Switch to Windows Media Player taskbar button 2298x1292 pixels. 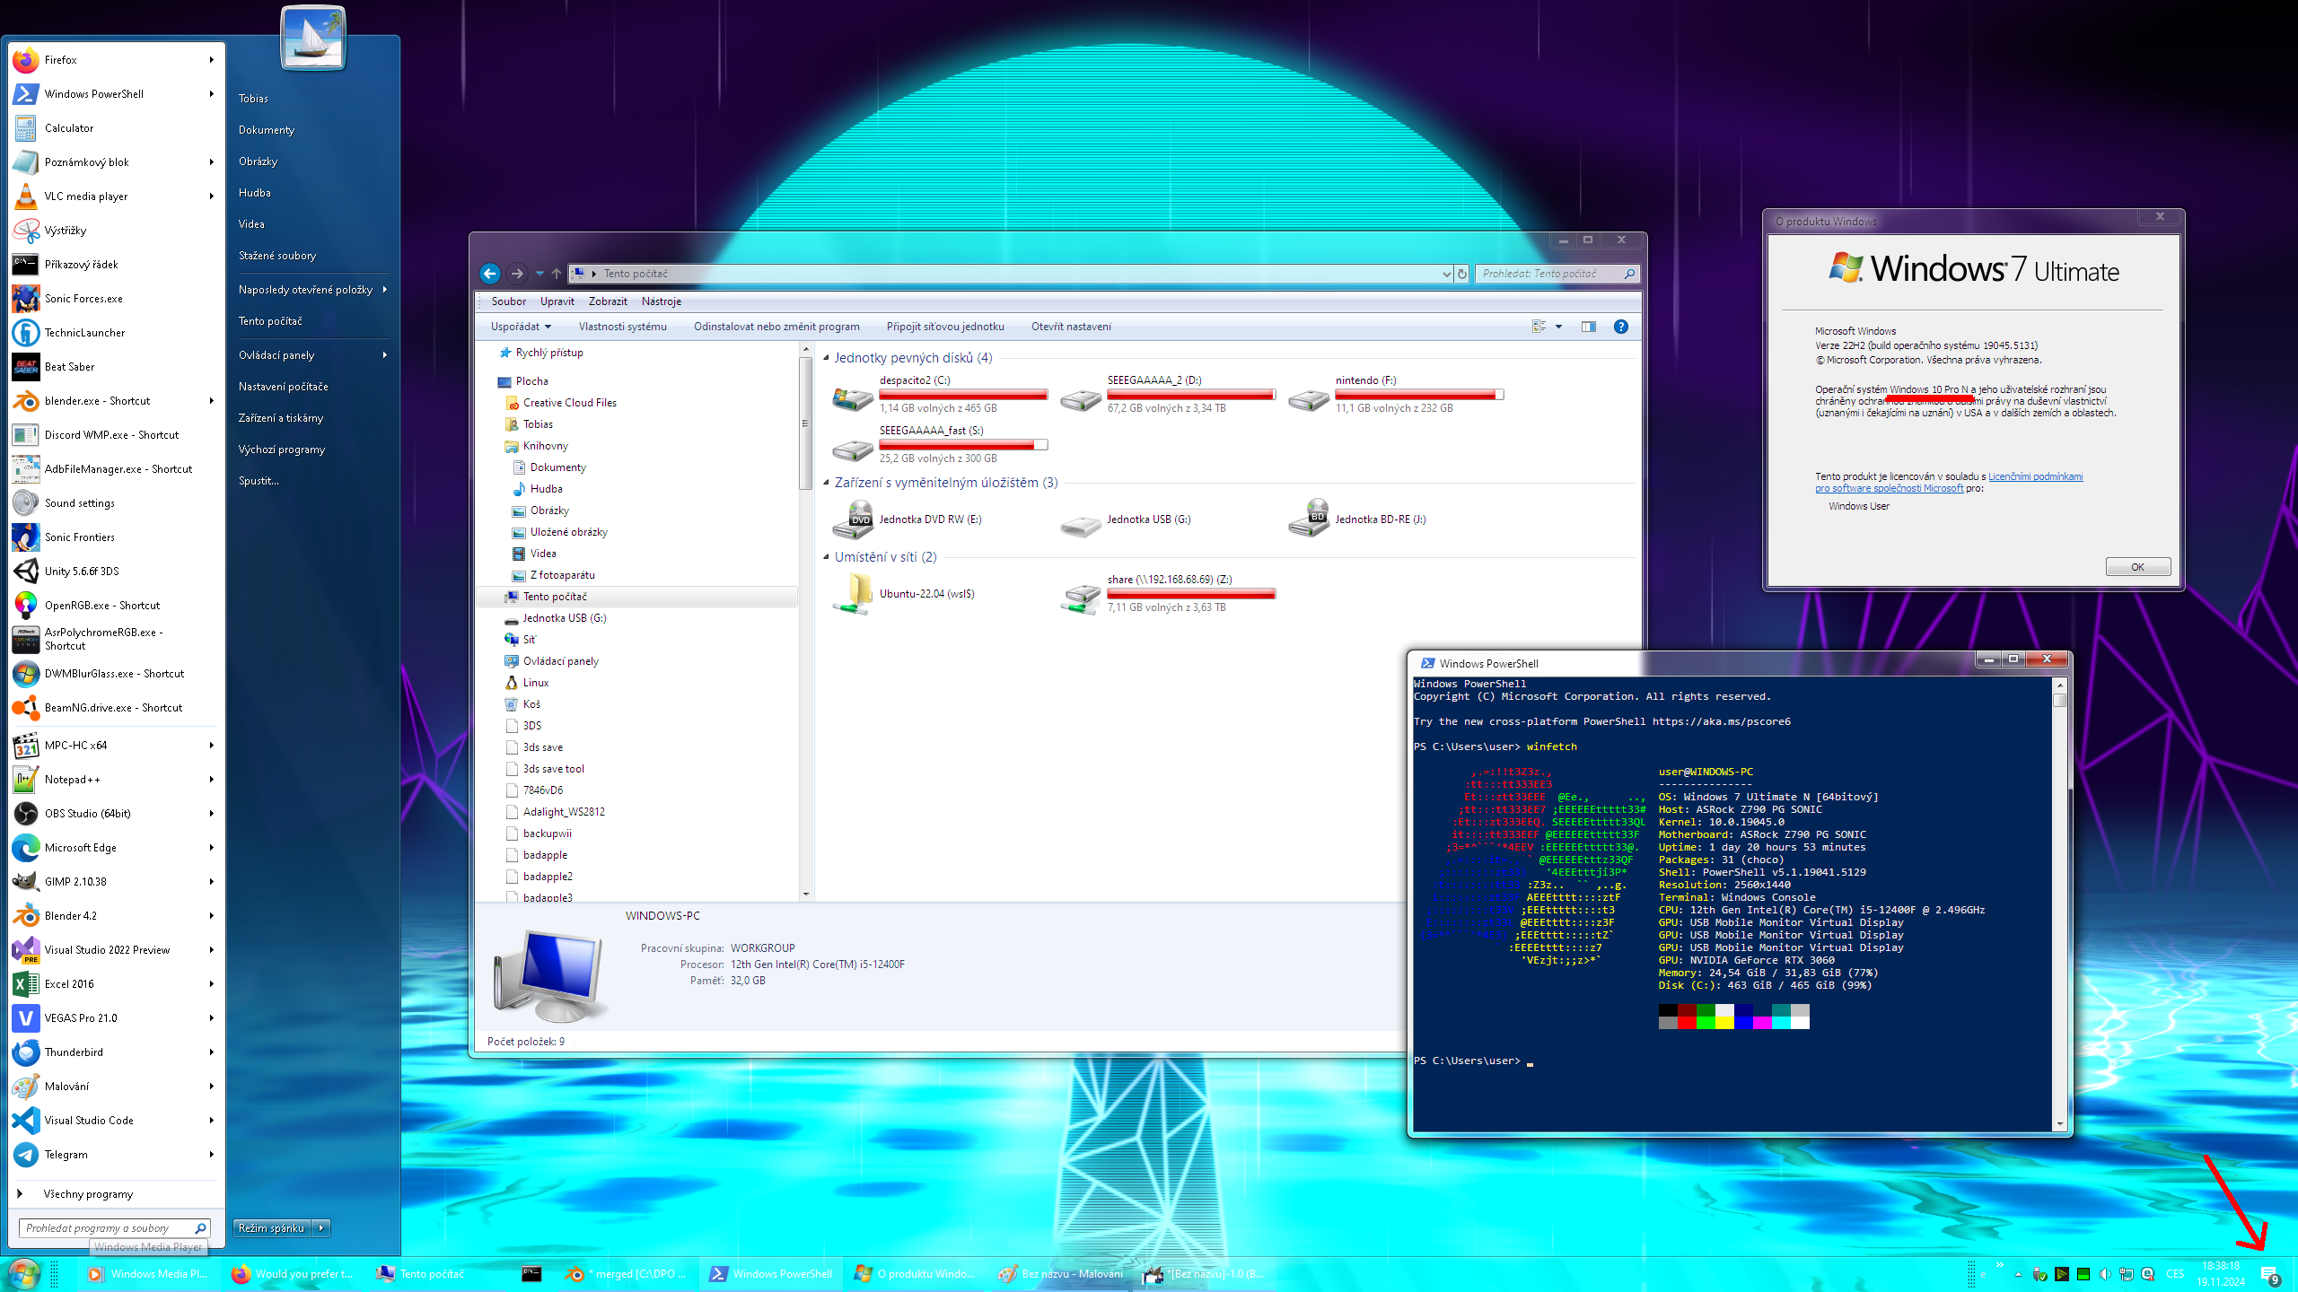pos(149,1274)
